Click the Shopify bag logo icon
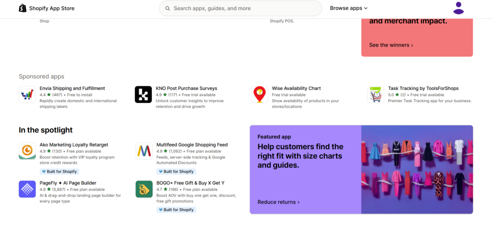 (23, 8)
